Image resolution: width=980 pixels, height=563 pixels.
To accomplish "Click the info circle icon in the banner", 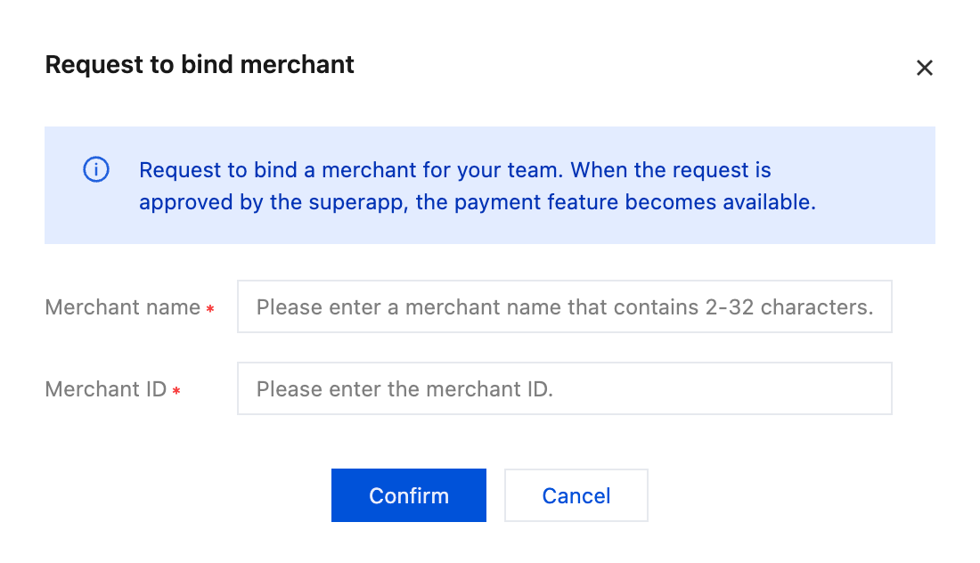I will pyautogui.click(x=96, y=169).
